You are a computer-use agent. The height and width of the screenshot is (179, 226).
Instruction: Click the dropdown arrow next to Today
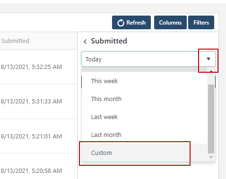(209, 59)
